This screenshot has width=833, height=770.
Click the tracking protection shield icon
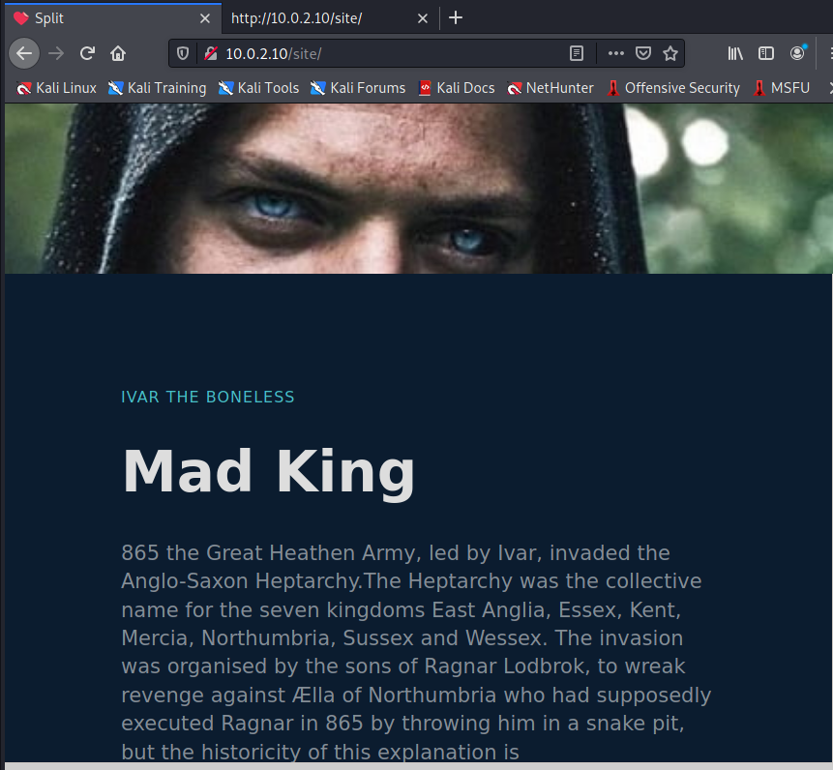(183, 53)
